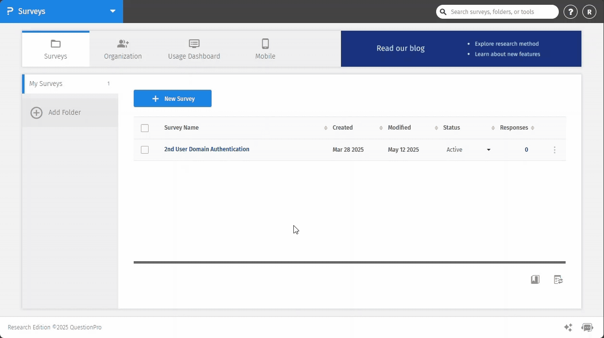Screen dimensions: 604x338
Task: Open the user profile R avatar
Action: pos(589,12)
